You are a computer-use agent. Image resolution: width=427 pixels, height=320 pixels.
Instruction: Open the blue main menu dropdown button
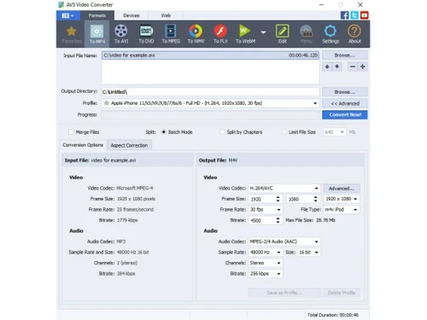(x=67, y=15)
